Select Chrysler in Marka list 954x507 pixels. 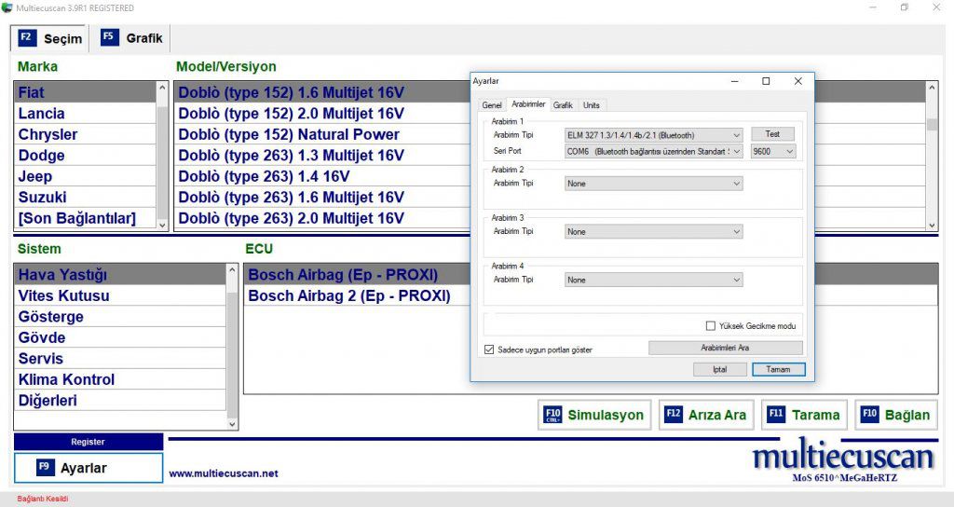(x=85, y=134)
